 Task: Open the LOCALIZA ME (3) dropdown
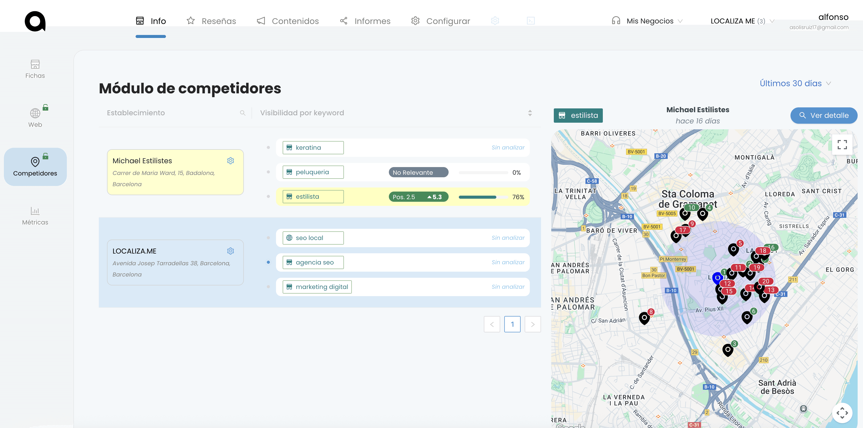pos(742,21)
